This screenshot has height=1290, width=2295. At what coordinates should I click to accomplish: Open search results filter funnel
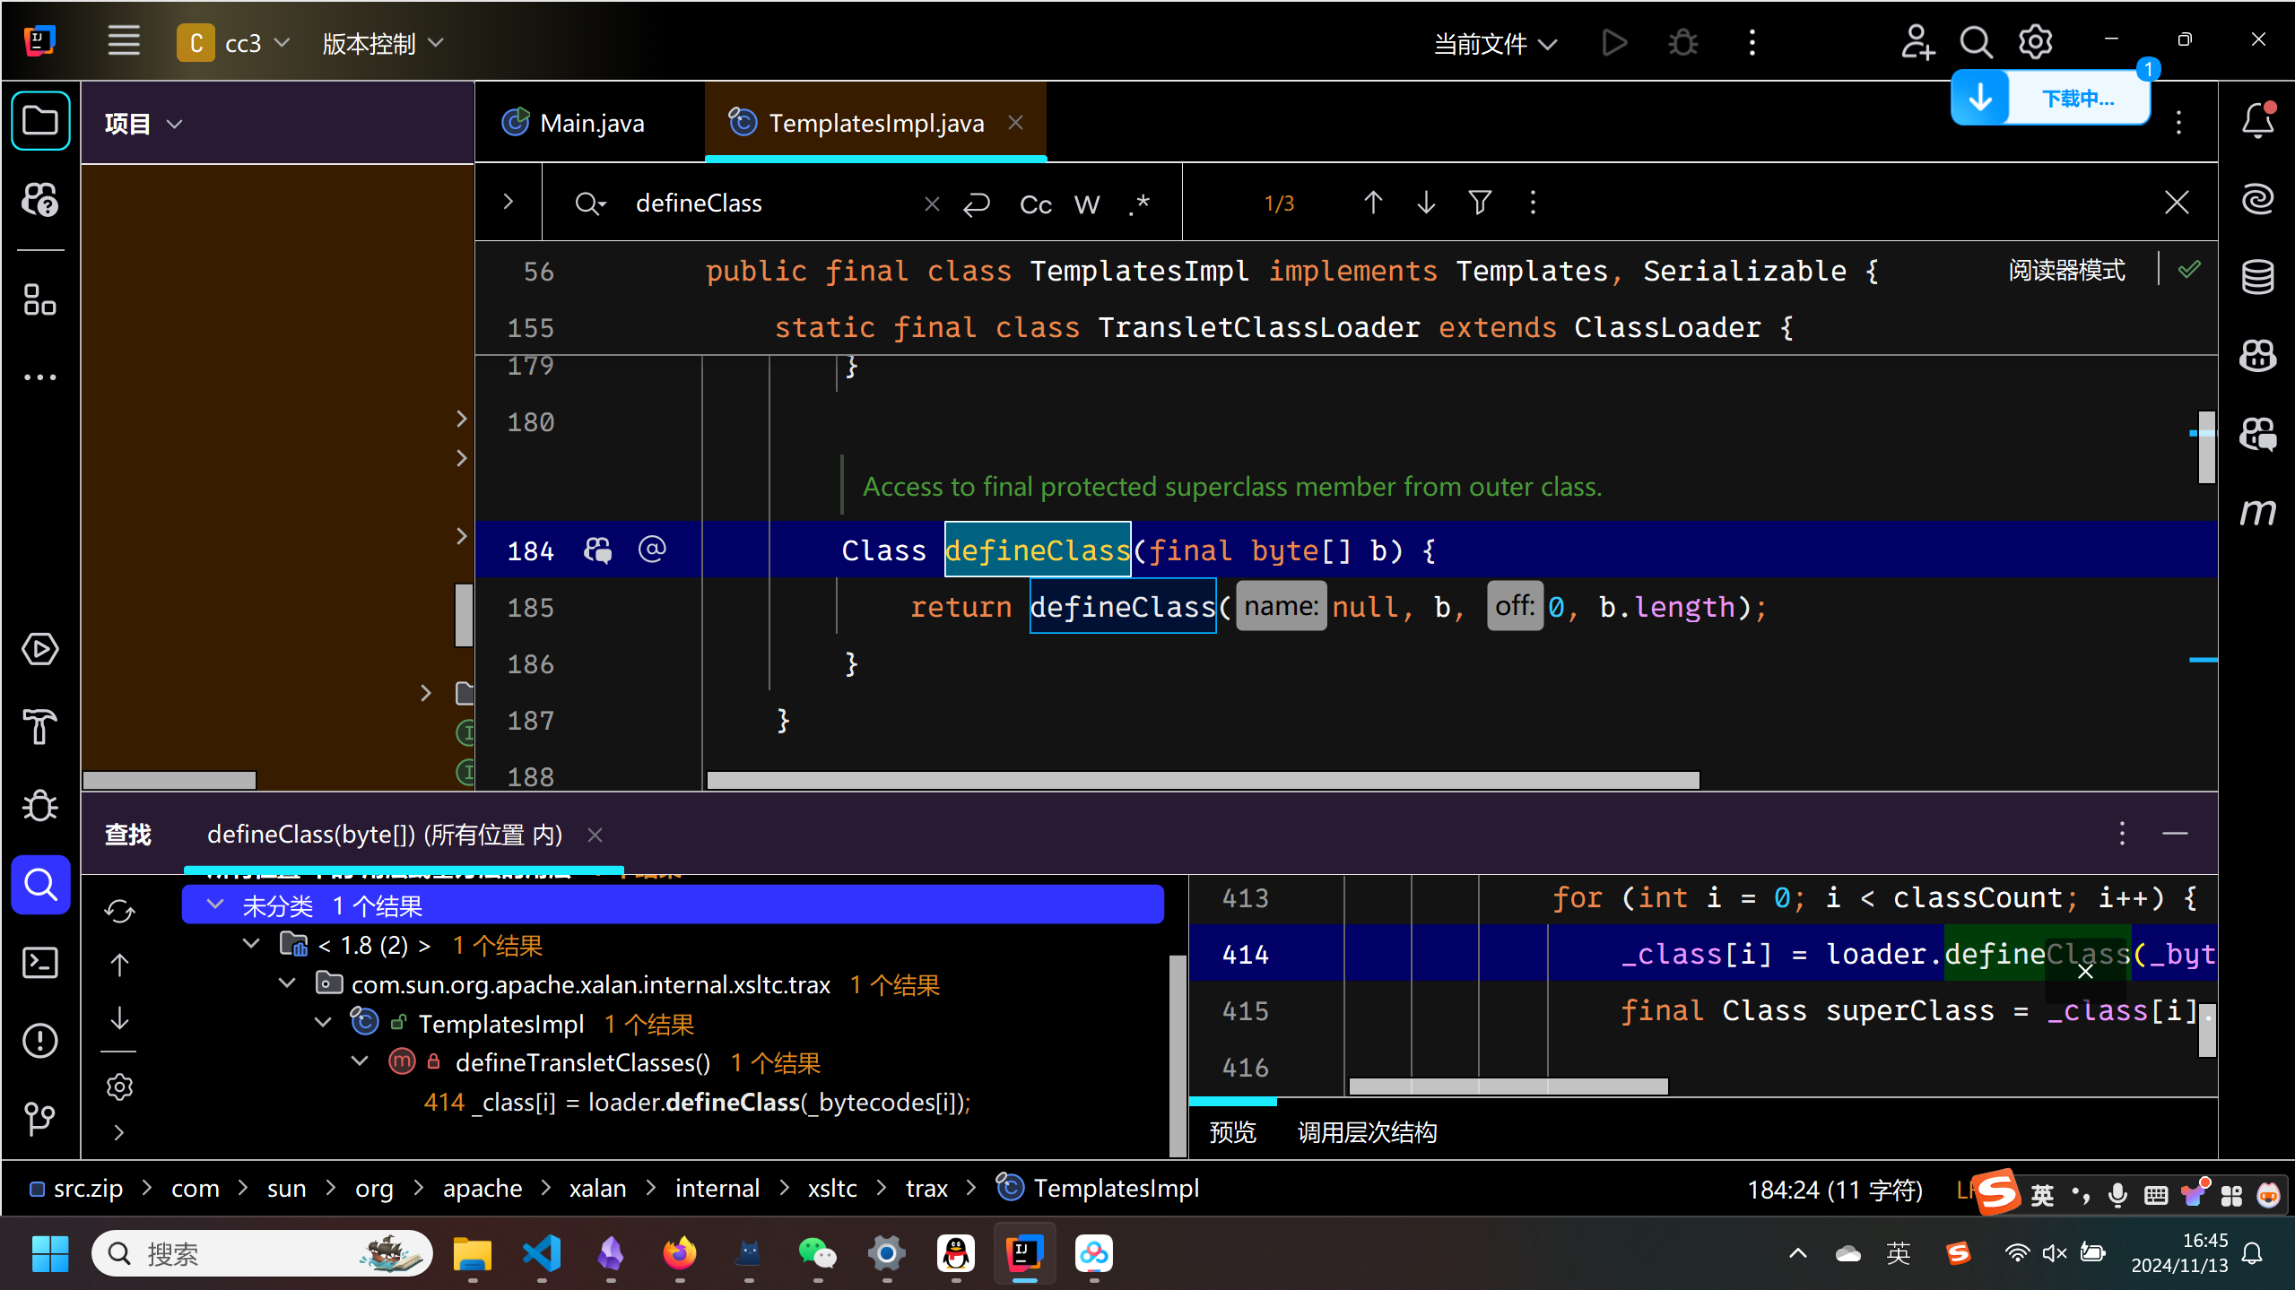pyautogui.click(x=1480, y=203)
